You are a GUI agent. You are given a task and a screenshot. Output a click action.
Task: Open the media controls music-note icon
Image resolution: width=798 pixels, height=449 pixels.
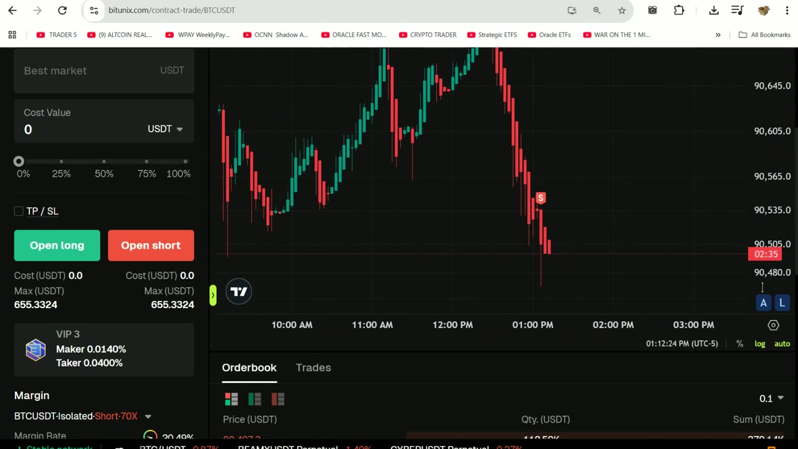[738, 10]
